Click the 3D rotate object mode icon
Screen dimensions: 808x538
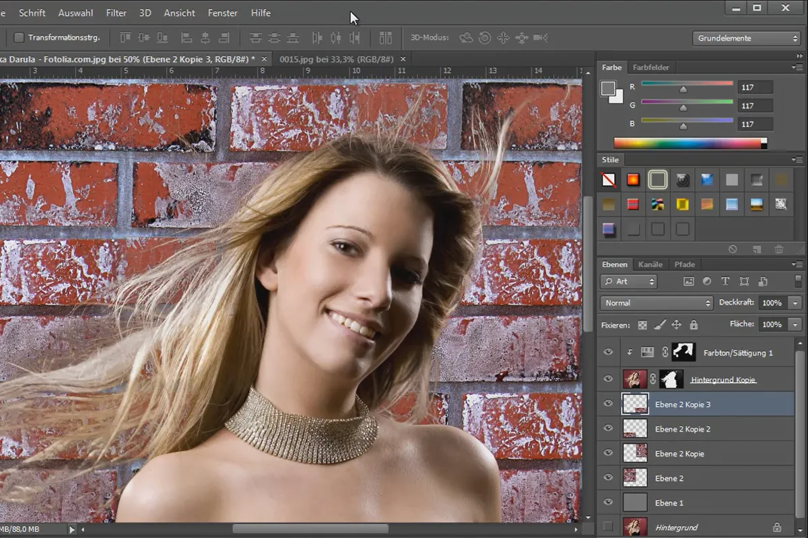click(466, 38)
